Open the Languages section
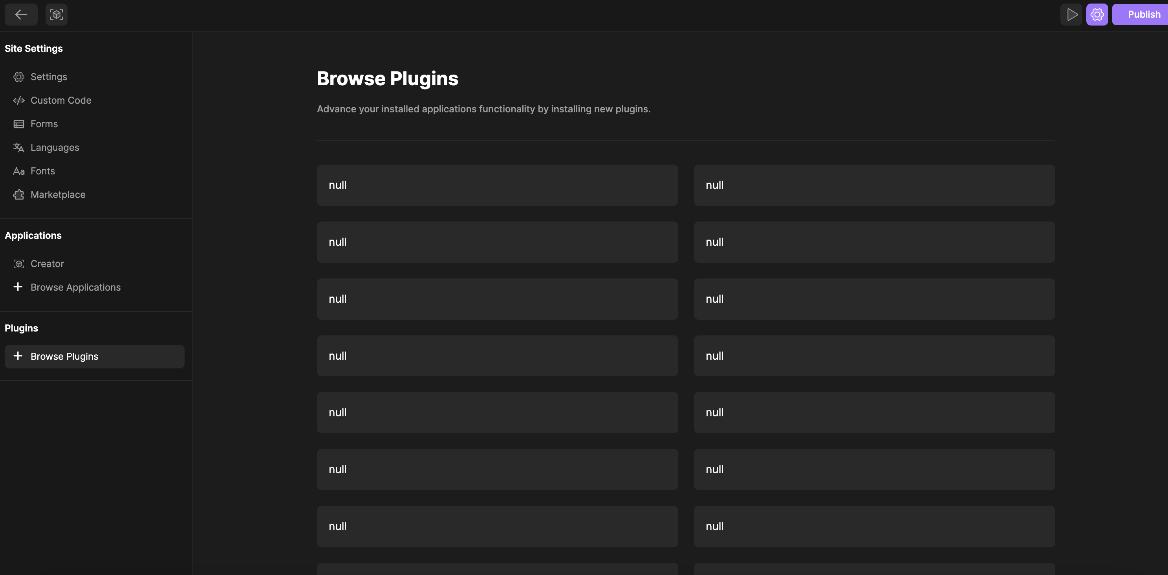1168x575 pixels. 94,148
